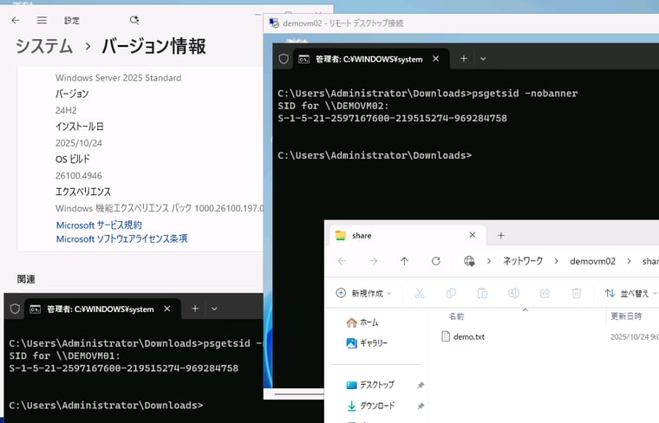659x423 pixels.
Task: Open the Settings hamburger navigation menu
Action: point(42,20)
